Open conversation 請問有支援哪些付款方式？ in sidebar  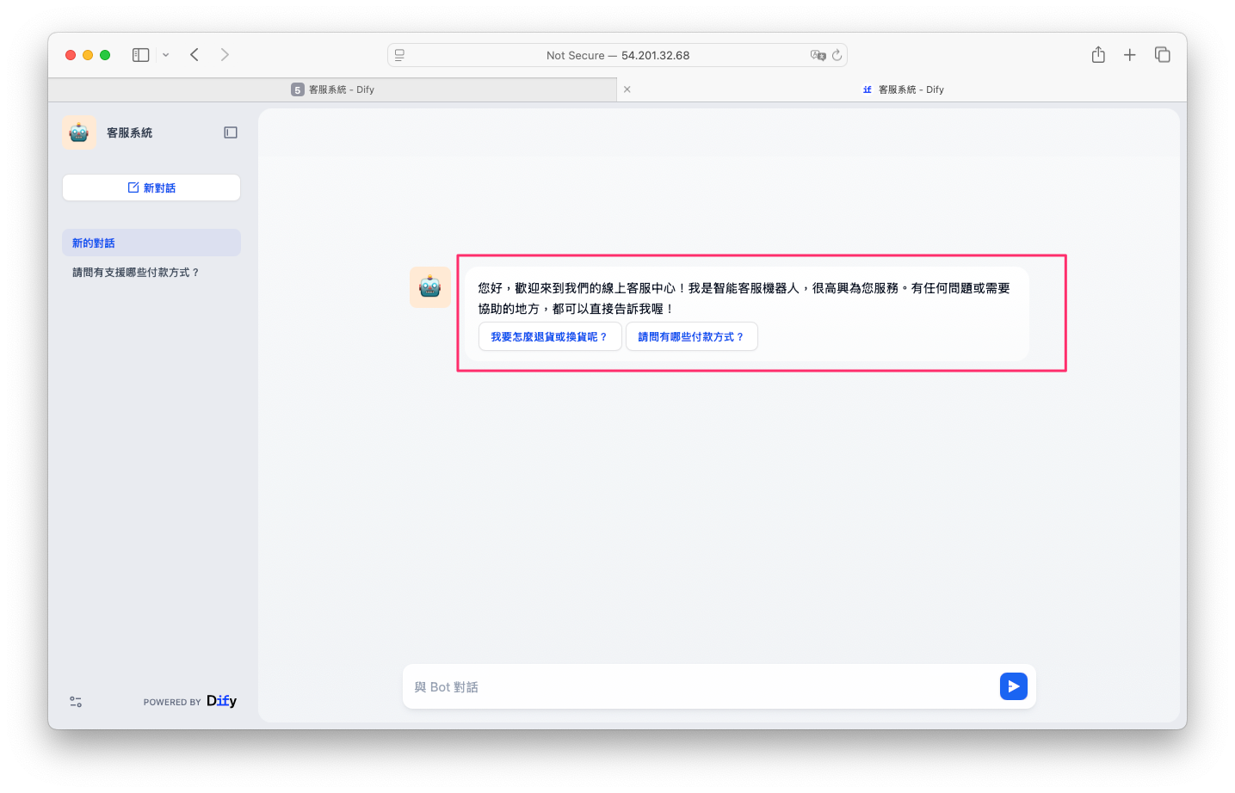point(136,273)
